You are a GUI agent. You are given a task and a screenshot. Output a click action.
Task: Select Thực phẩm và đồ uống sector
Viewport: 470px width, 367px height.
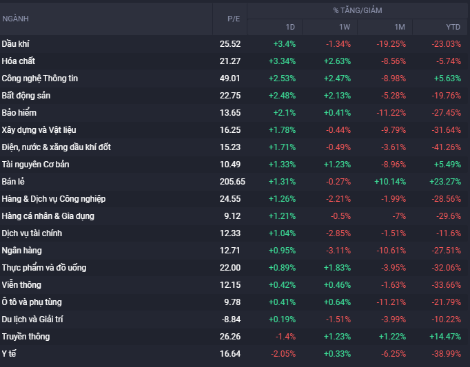[x=43, y=268]
